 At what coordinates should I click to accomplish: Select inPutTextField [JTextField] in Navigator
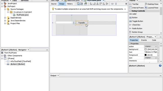[x=21, y=61]
